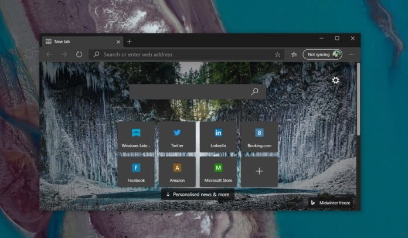
Task: Open the Amazon quick link tile
Action: tap(177, 171)
